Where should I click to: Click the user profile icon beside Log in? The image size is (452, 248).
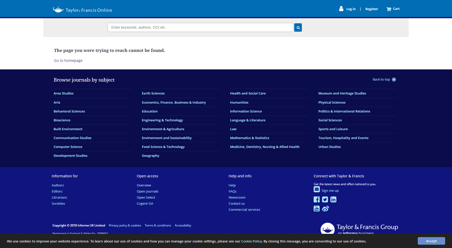click(341, 9)
